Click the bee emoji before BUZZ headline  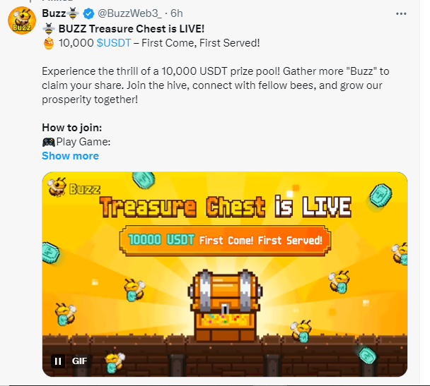pyautogui.click(x=49, y=29)
